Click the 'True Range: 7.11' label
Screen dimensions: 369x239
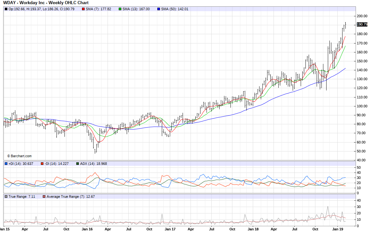click(22, 197)
